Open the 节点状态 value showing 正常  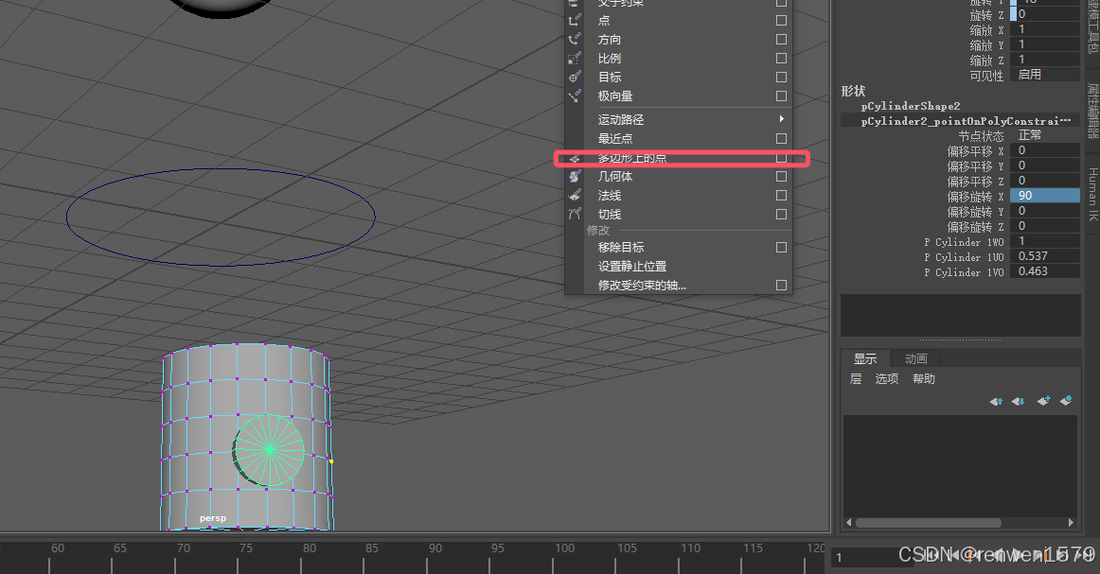[1044, 135]
